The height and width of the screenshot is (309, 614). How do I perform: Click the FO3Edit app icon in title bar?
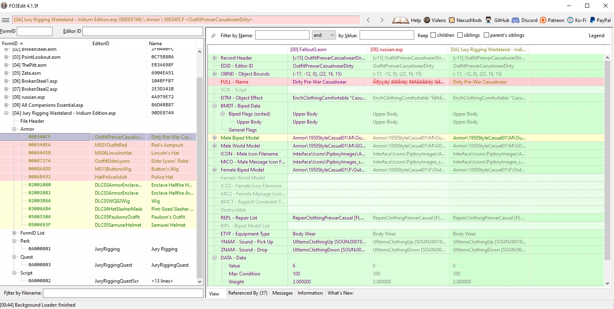4,6
